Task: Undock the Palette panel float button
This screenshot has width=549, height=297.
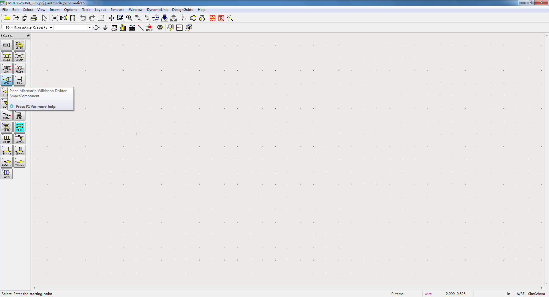Action: click(x=28, y=36)
